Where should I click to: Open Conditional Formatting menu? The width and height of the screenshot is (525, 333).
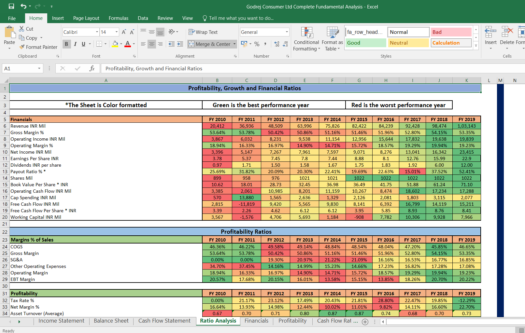pos(306,39)
